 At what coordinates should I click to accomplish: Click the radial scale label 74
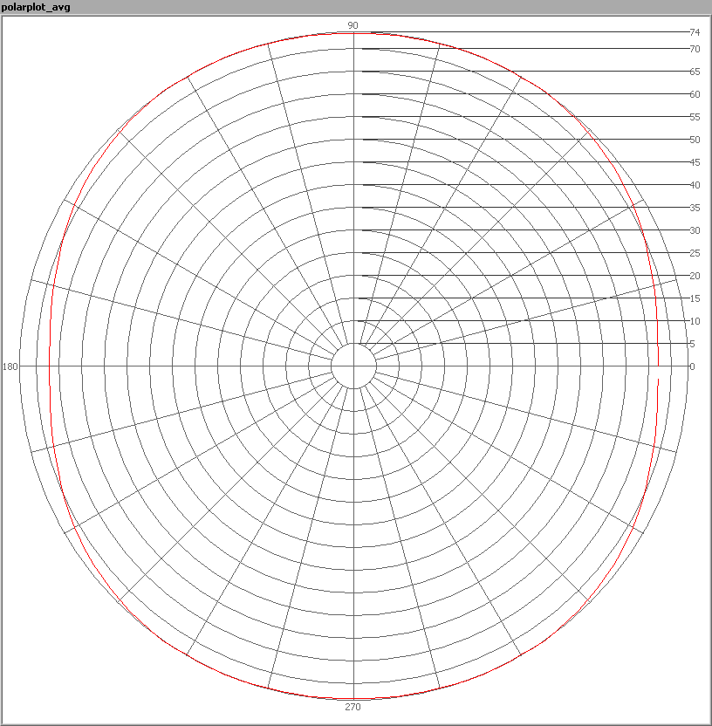tap(695, 32)
